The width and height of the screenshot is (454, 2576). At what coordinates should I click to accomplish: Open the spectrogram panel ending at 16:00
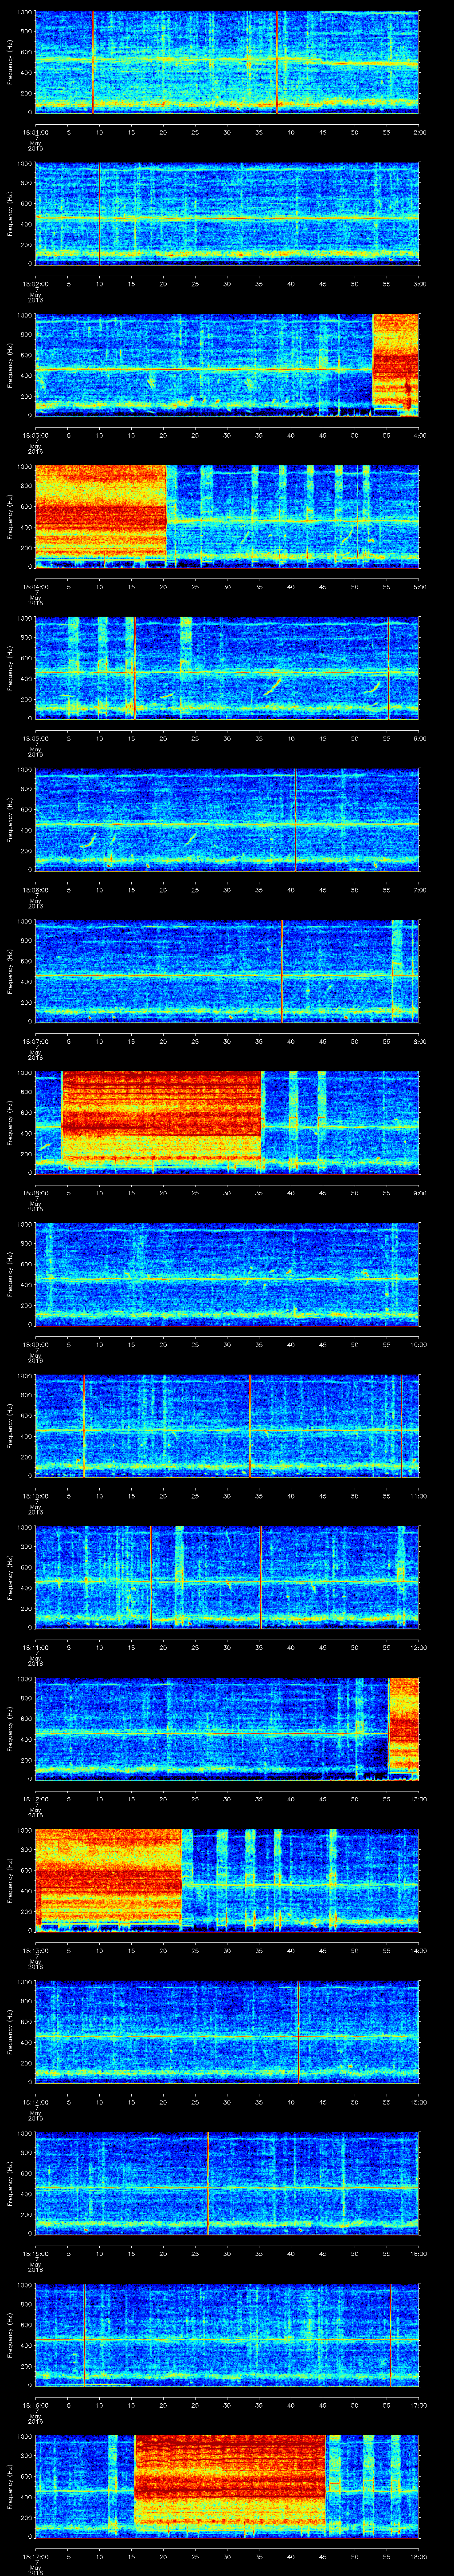click(x=227, y=2183)
